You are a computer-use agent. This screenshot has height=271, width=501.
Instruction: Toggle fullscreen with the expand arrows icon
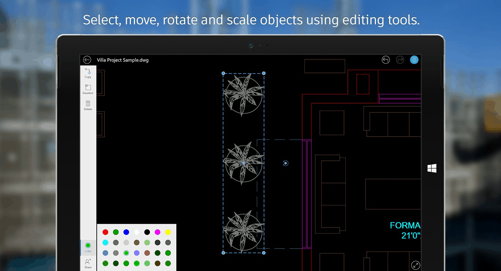(x=416, y=265)
